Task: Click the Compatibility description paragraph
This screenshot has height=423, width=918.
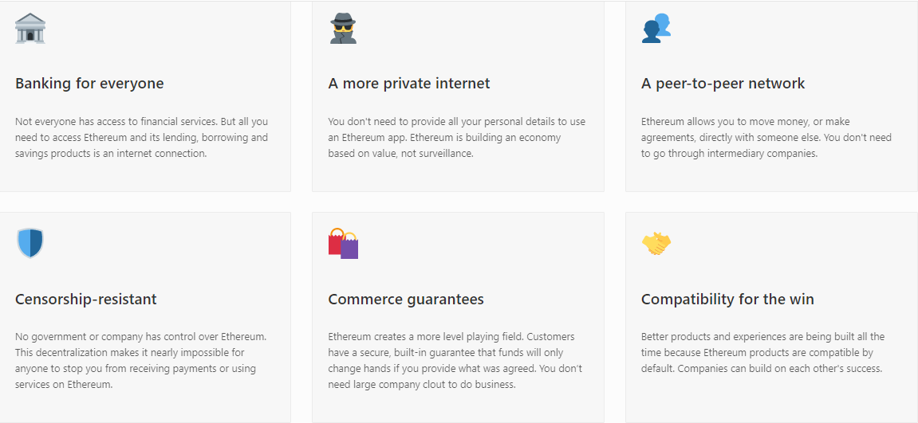Action: pyautogui.click(x=762, y=353)
